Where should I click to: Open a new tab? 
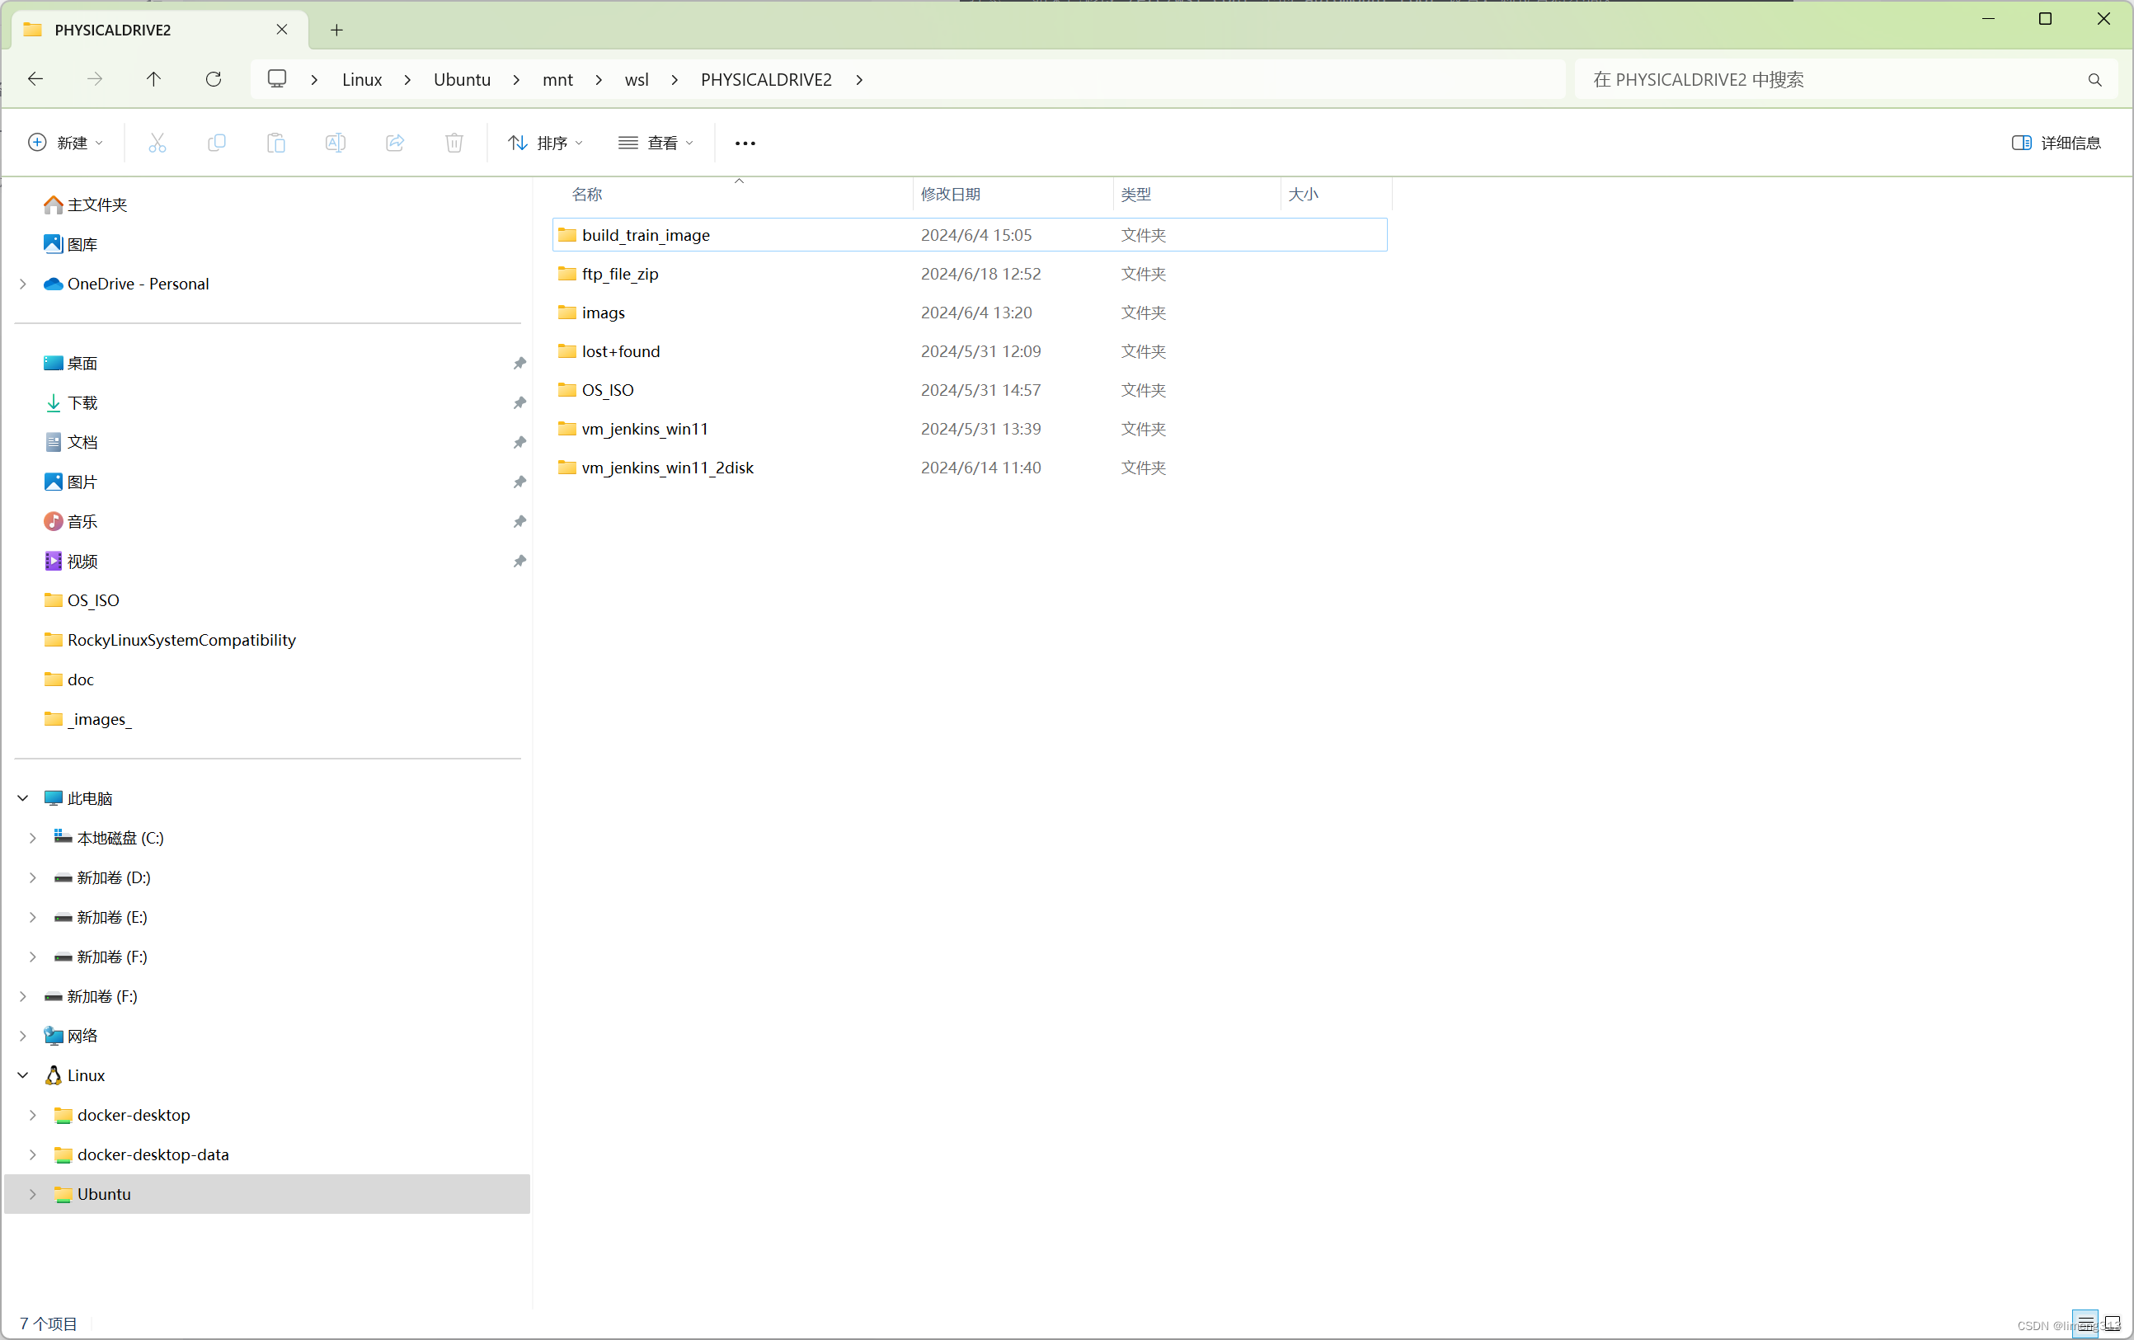click(x=336, y=31)
